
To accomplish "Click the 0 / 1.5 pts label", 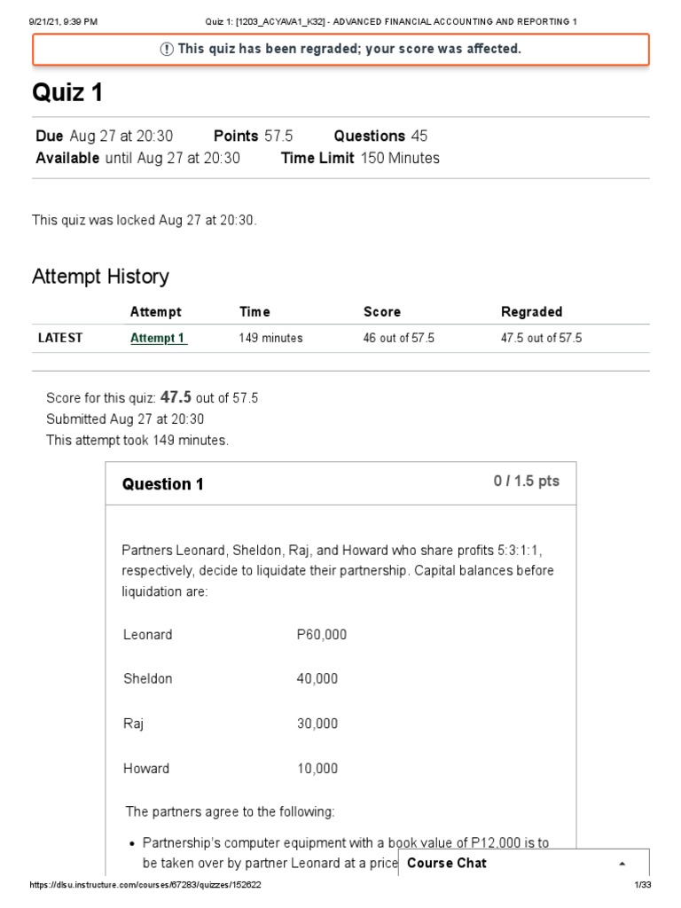I will [527, 481].
